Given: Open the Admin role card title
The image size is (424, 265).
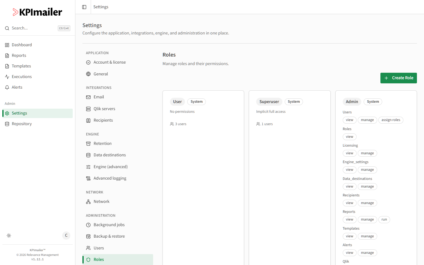Looking at the screenshot, I should (x=352, y=102).
